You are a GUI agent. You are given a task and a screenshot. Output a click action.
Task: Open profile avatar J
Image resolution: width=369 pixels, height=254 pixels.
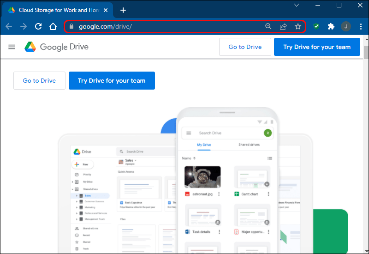346,27
